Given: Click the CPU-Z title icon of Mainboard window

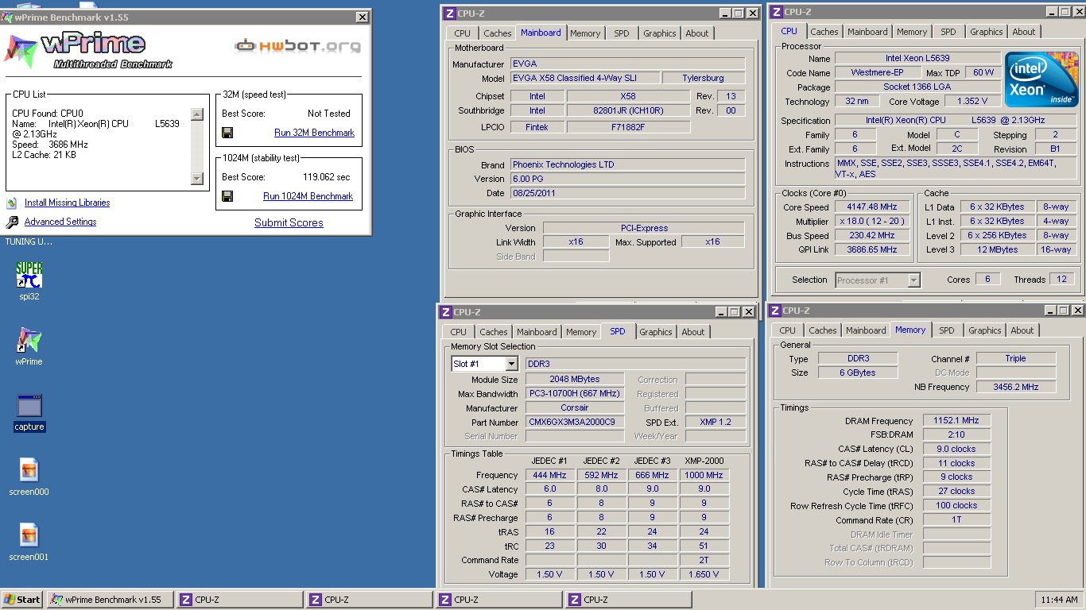Looking at the screenshot, I should tap(450, 13).
